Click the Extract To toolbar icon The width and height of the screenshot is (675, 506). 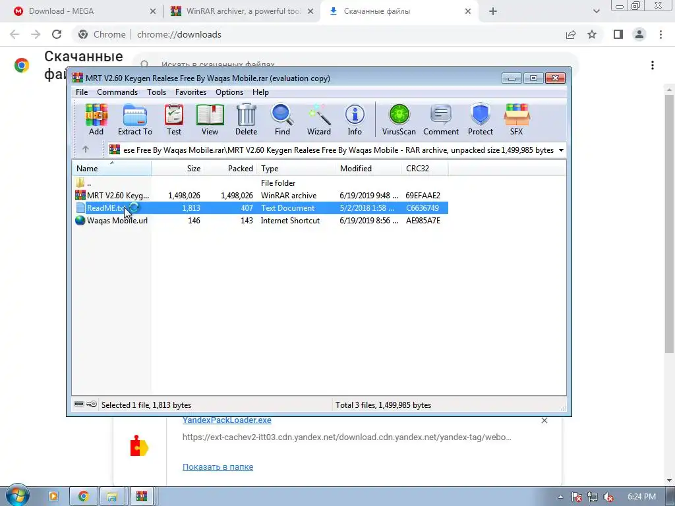point(134,120)
